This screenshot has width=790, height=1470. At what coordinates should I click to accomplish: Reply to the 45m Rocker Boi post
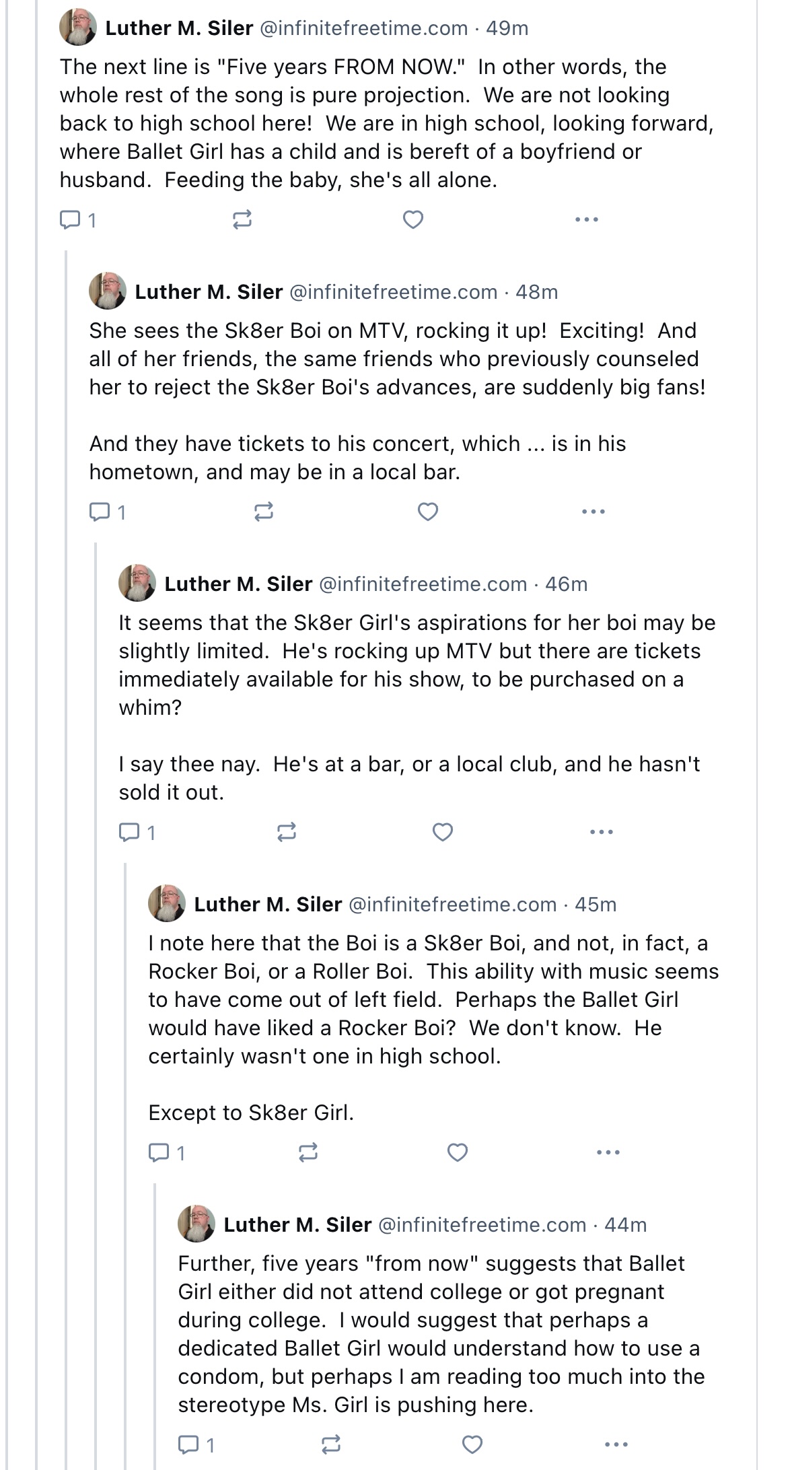coord(159,1153)
